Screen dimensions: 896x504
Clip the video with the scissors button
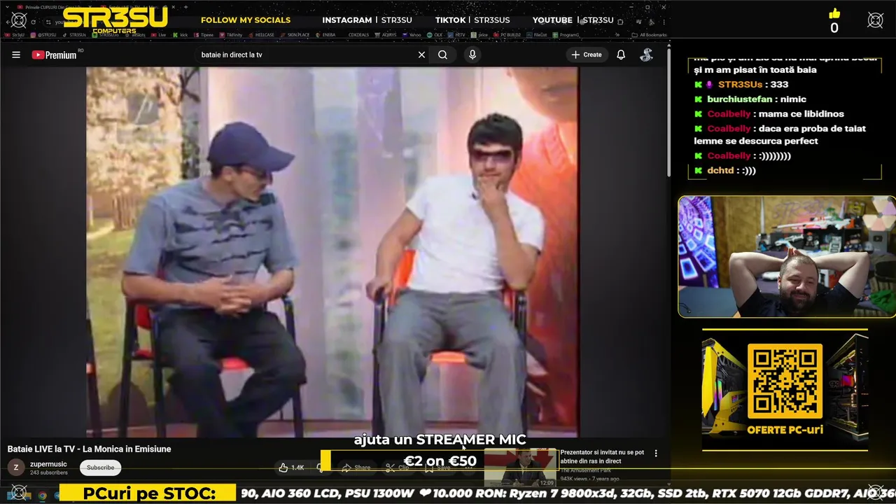coord(398,468)
